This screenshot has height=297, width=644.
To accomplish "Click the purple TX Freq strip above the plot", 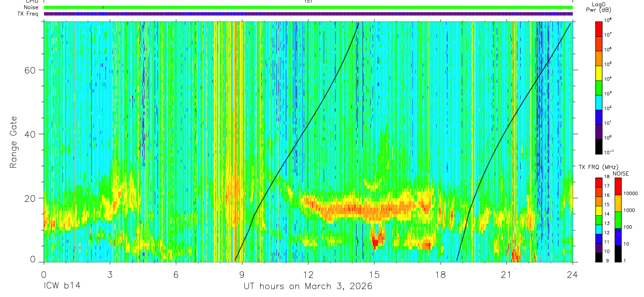I will pos(308,14).
